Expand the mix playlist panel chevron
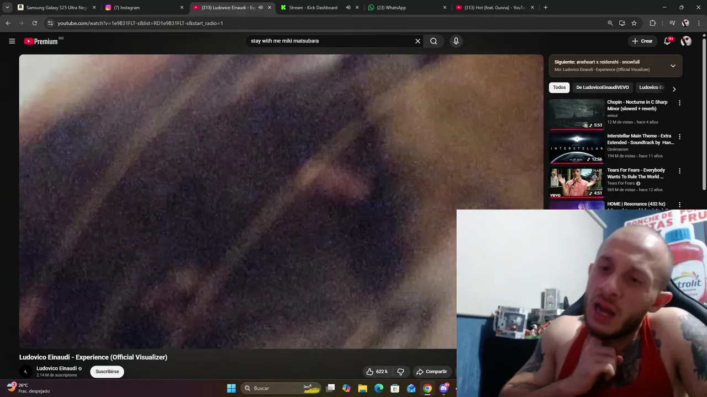The height and width of the screenshot is (397, 707). [673, 66]
